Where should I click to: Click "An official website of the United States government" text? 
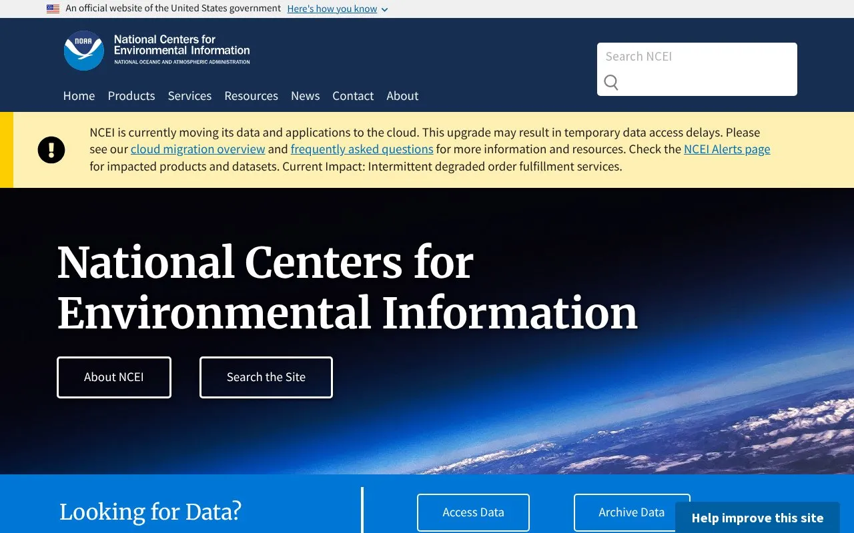[x=173, y=9]
